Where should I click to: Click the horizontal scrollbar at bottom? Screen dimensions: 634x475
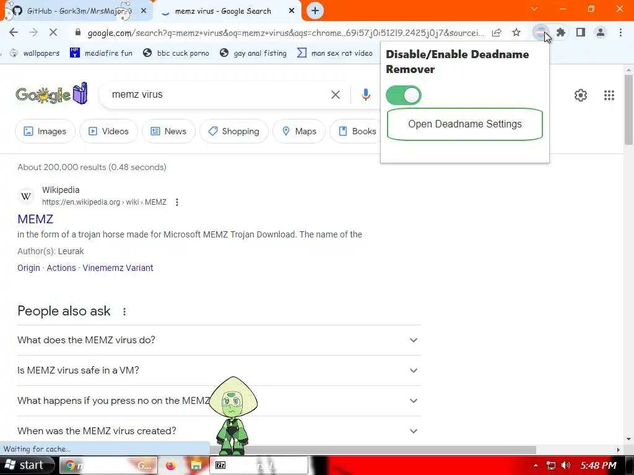[x=373, y=450]
